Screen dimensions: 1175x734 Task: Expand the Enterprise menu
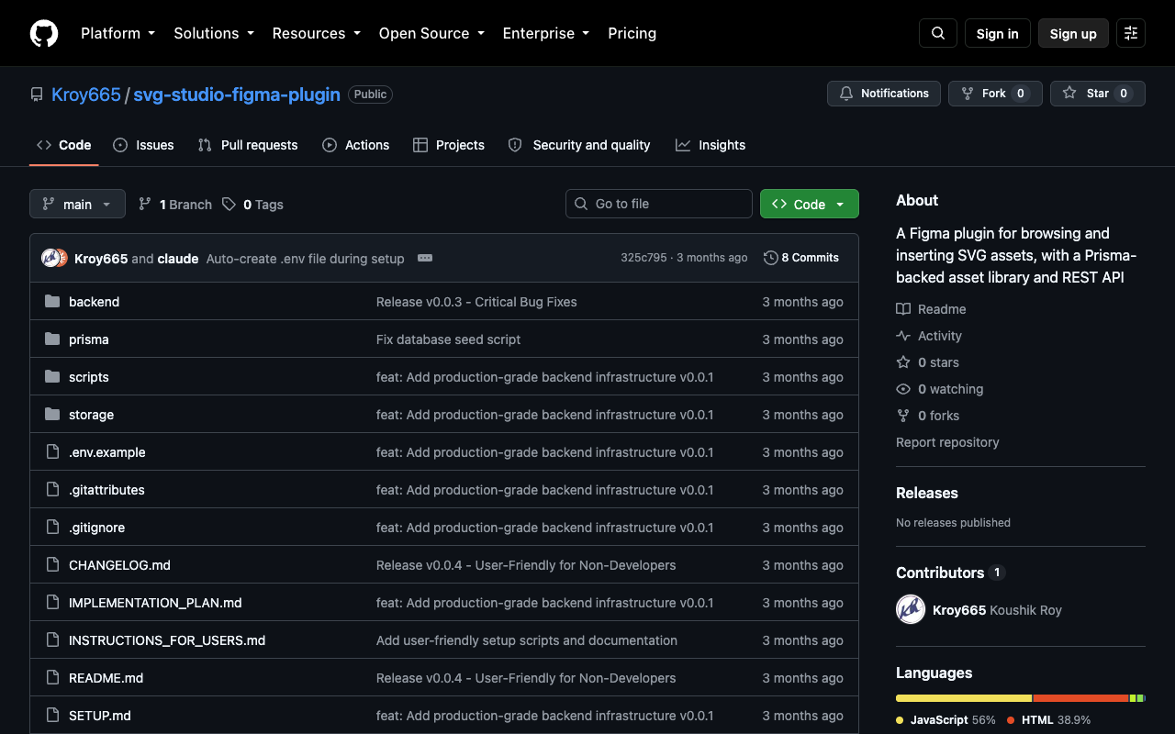tap(546, 33)
